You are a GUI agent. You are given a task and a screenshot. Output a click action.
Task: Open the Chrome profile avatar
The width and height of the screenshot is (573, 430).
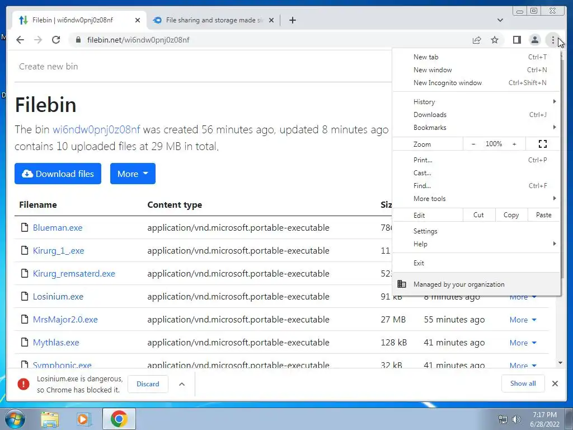pos(534,40)
